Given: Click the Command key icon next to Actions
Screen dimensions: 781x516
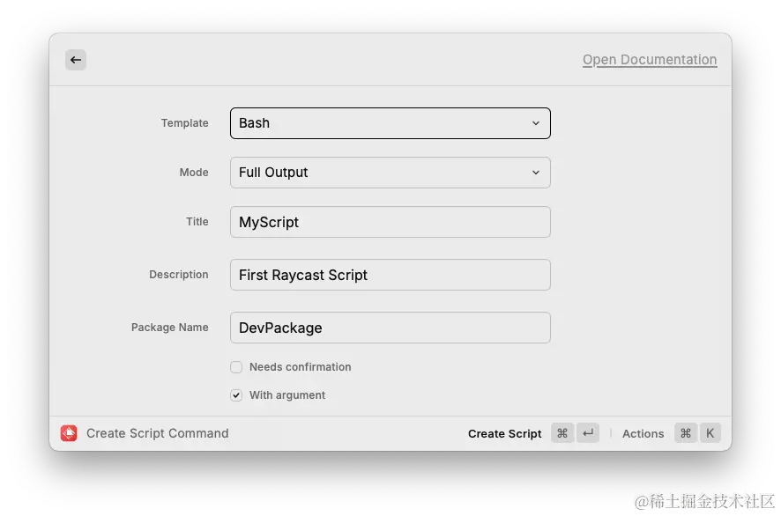Looking at the screenshot, I should point(686,433).
